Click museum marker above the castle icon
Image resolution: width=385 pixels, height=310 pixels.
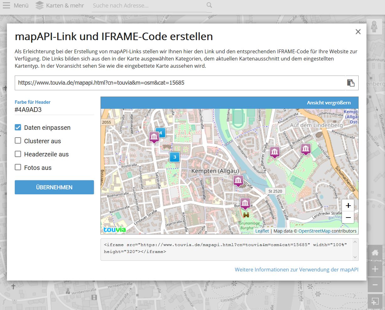pos(245,204)
